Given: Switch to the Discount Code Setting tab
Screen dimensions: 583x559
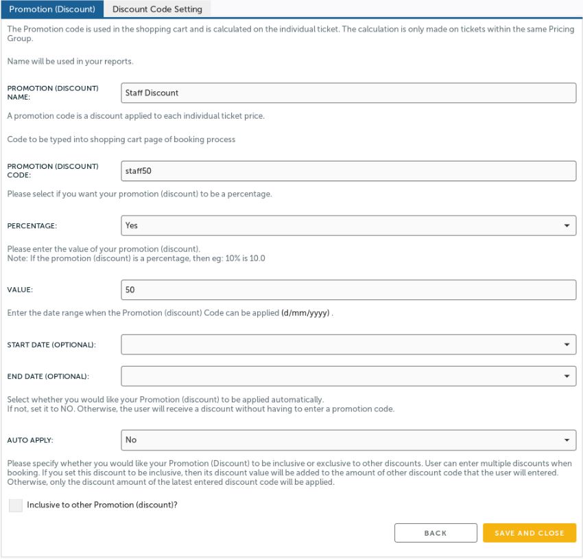Looking at the screenshot, I should pos(157,9).
